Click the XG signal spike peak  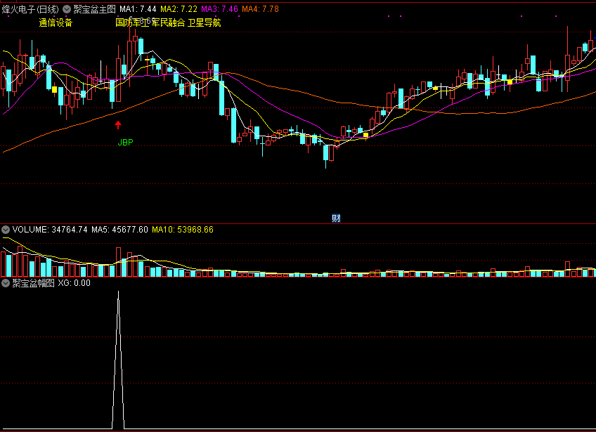[118, 292]
